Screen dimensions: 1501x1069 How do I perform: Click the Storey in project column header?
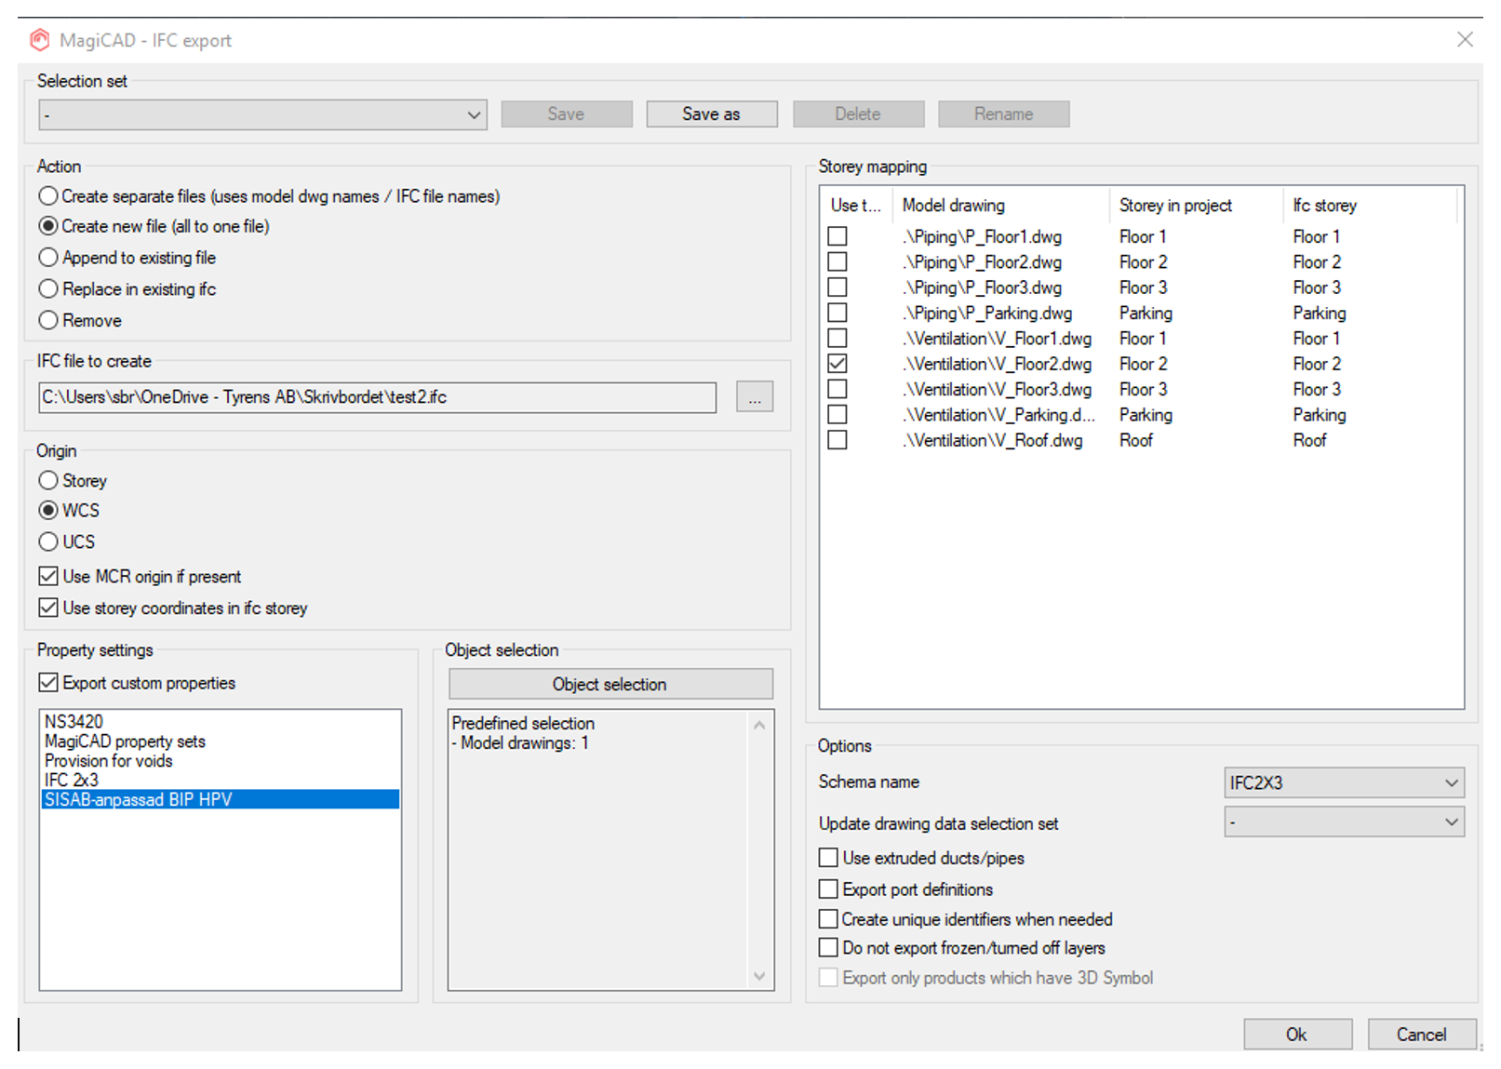coord(1196,206)
